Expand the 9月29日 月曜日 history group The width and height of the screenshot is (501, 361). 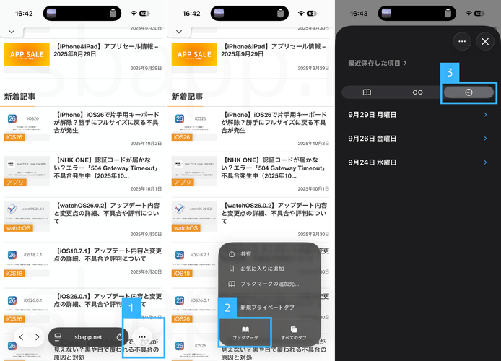pyautogui.click(x=418, y=115)
